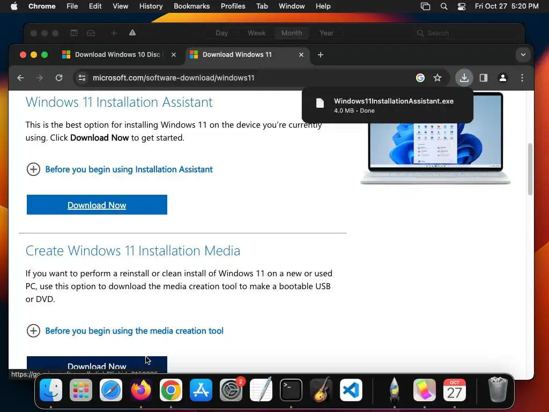Click warning triangle icon in Calendar window

coord(132,33)
